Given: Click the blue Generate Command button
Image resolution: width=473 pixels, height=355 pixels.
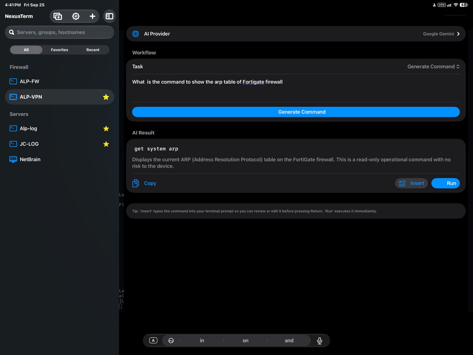Looking at the screenshot, I should (x=296, y=112).
